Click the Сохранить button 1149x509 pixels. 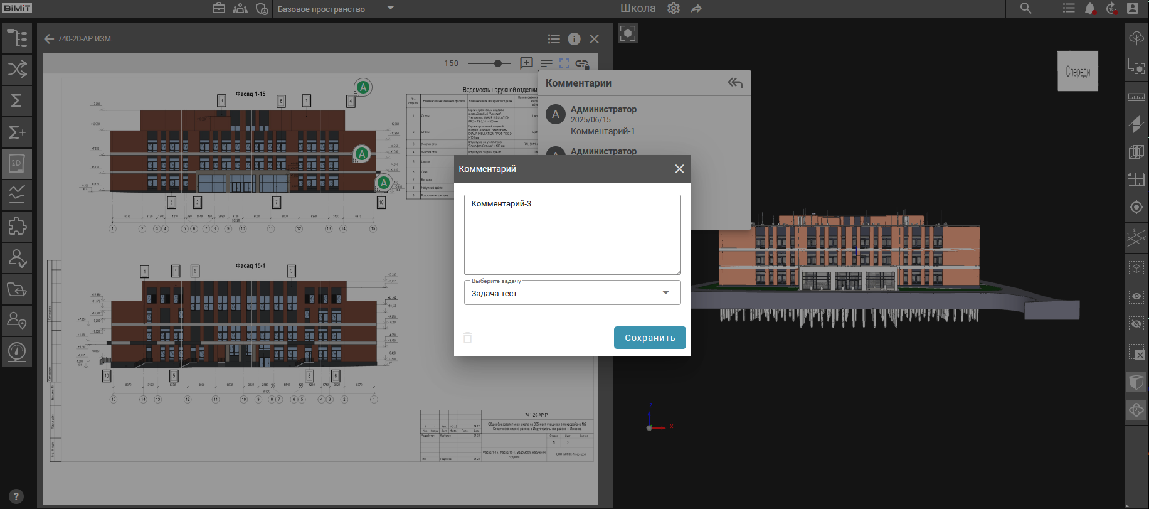tap(649, 338)
